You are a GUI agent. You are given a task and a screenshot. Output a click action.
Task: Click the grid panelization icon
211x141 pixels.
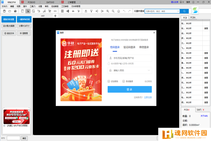tap(62, 11)
